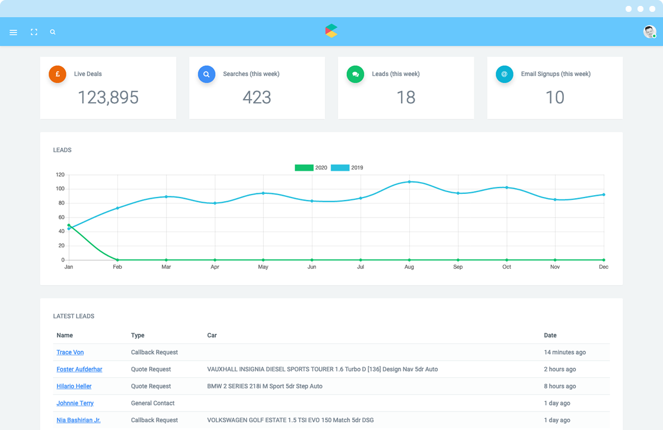This screenshot has width=663, height=430.
Task: Open the hamburger navigation menu
Action: (14, 32)
